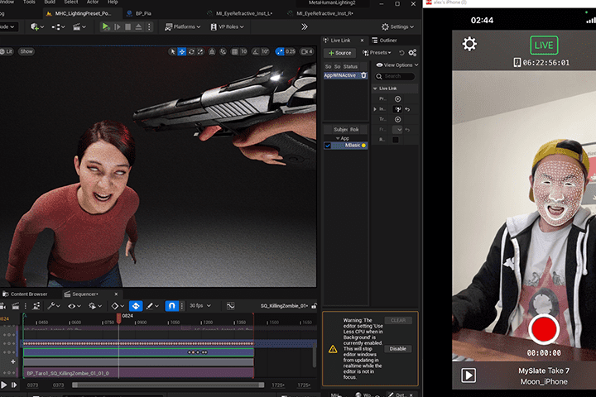Activate the translate gizmo tool
The image size is (596, 397).
click(x=181, y=51)
